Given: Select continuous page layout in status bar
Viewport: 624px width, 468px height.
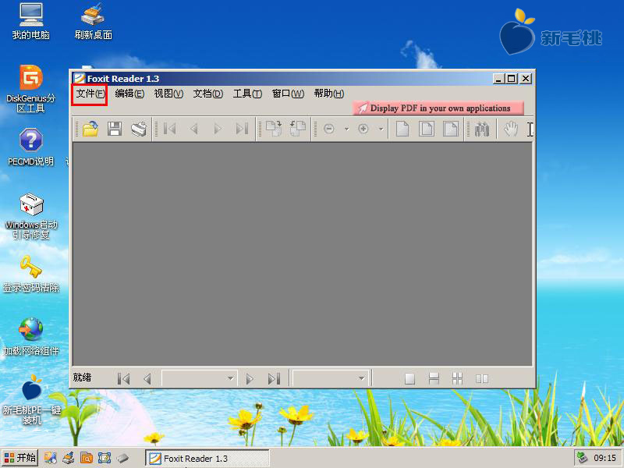Looking at the screenshot, I should [x=434, y=378].
